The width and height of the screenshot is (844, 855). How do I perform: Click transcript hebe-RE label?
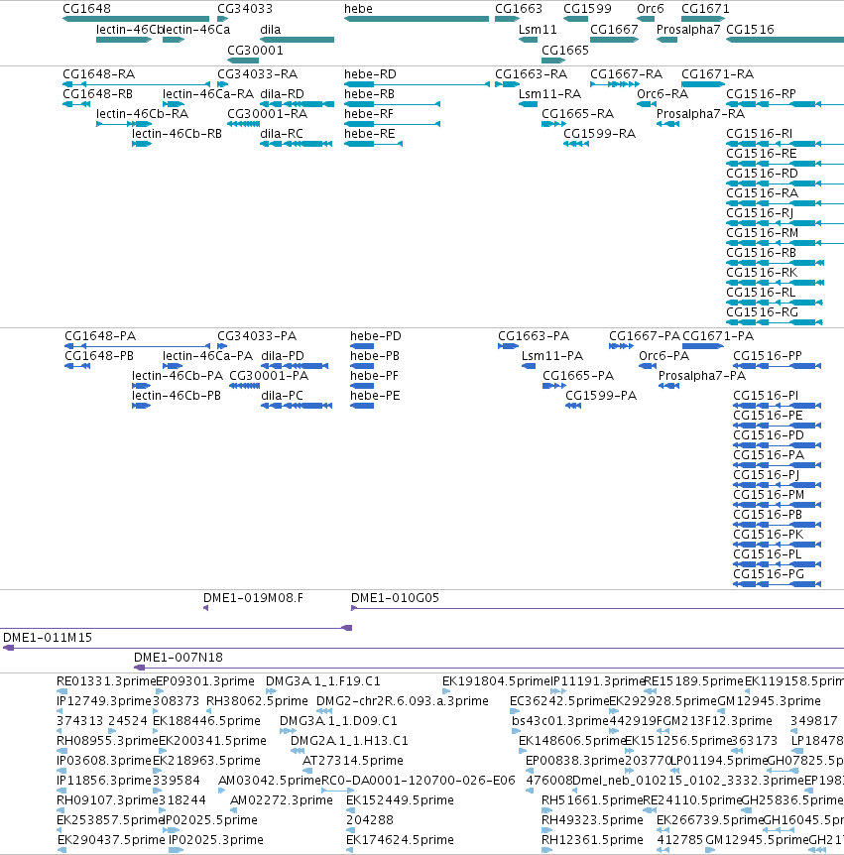(x=369, y=134)
